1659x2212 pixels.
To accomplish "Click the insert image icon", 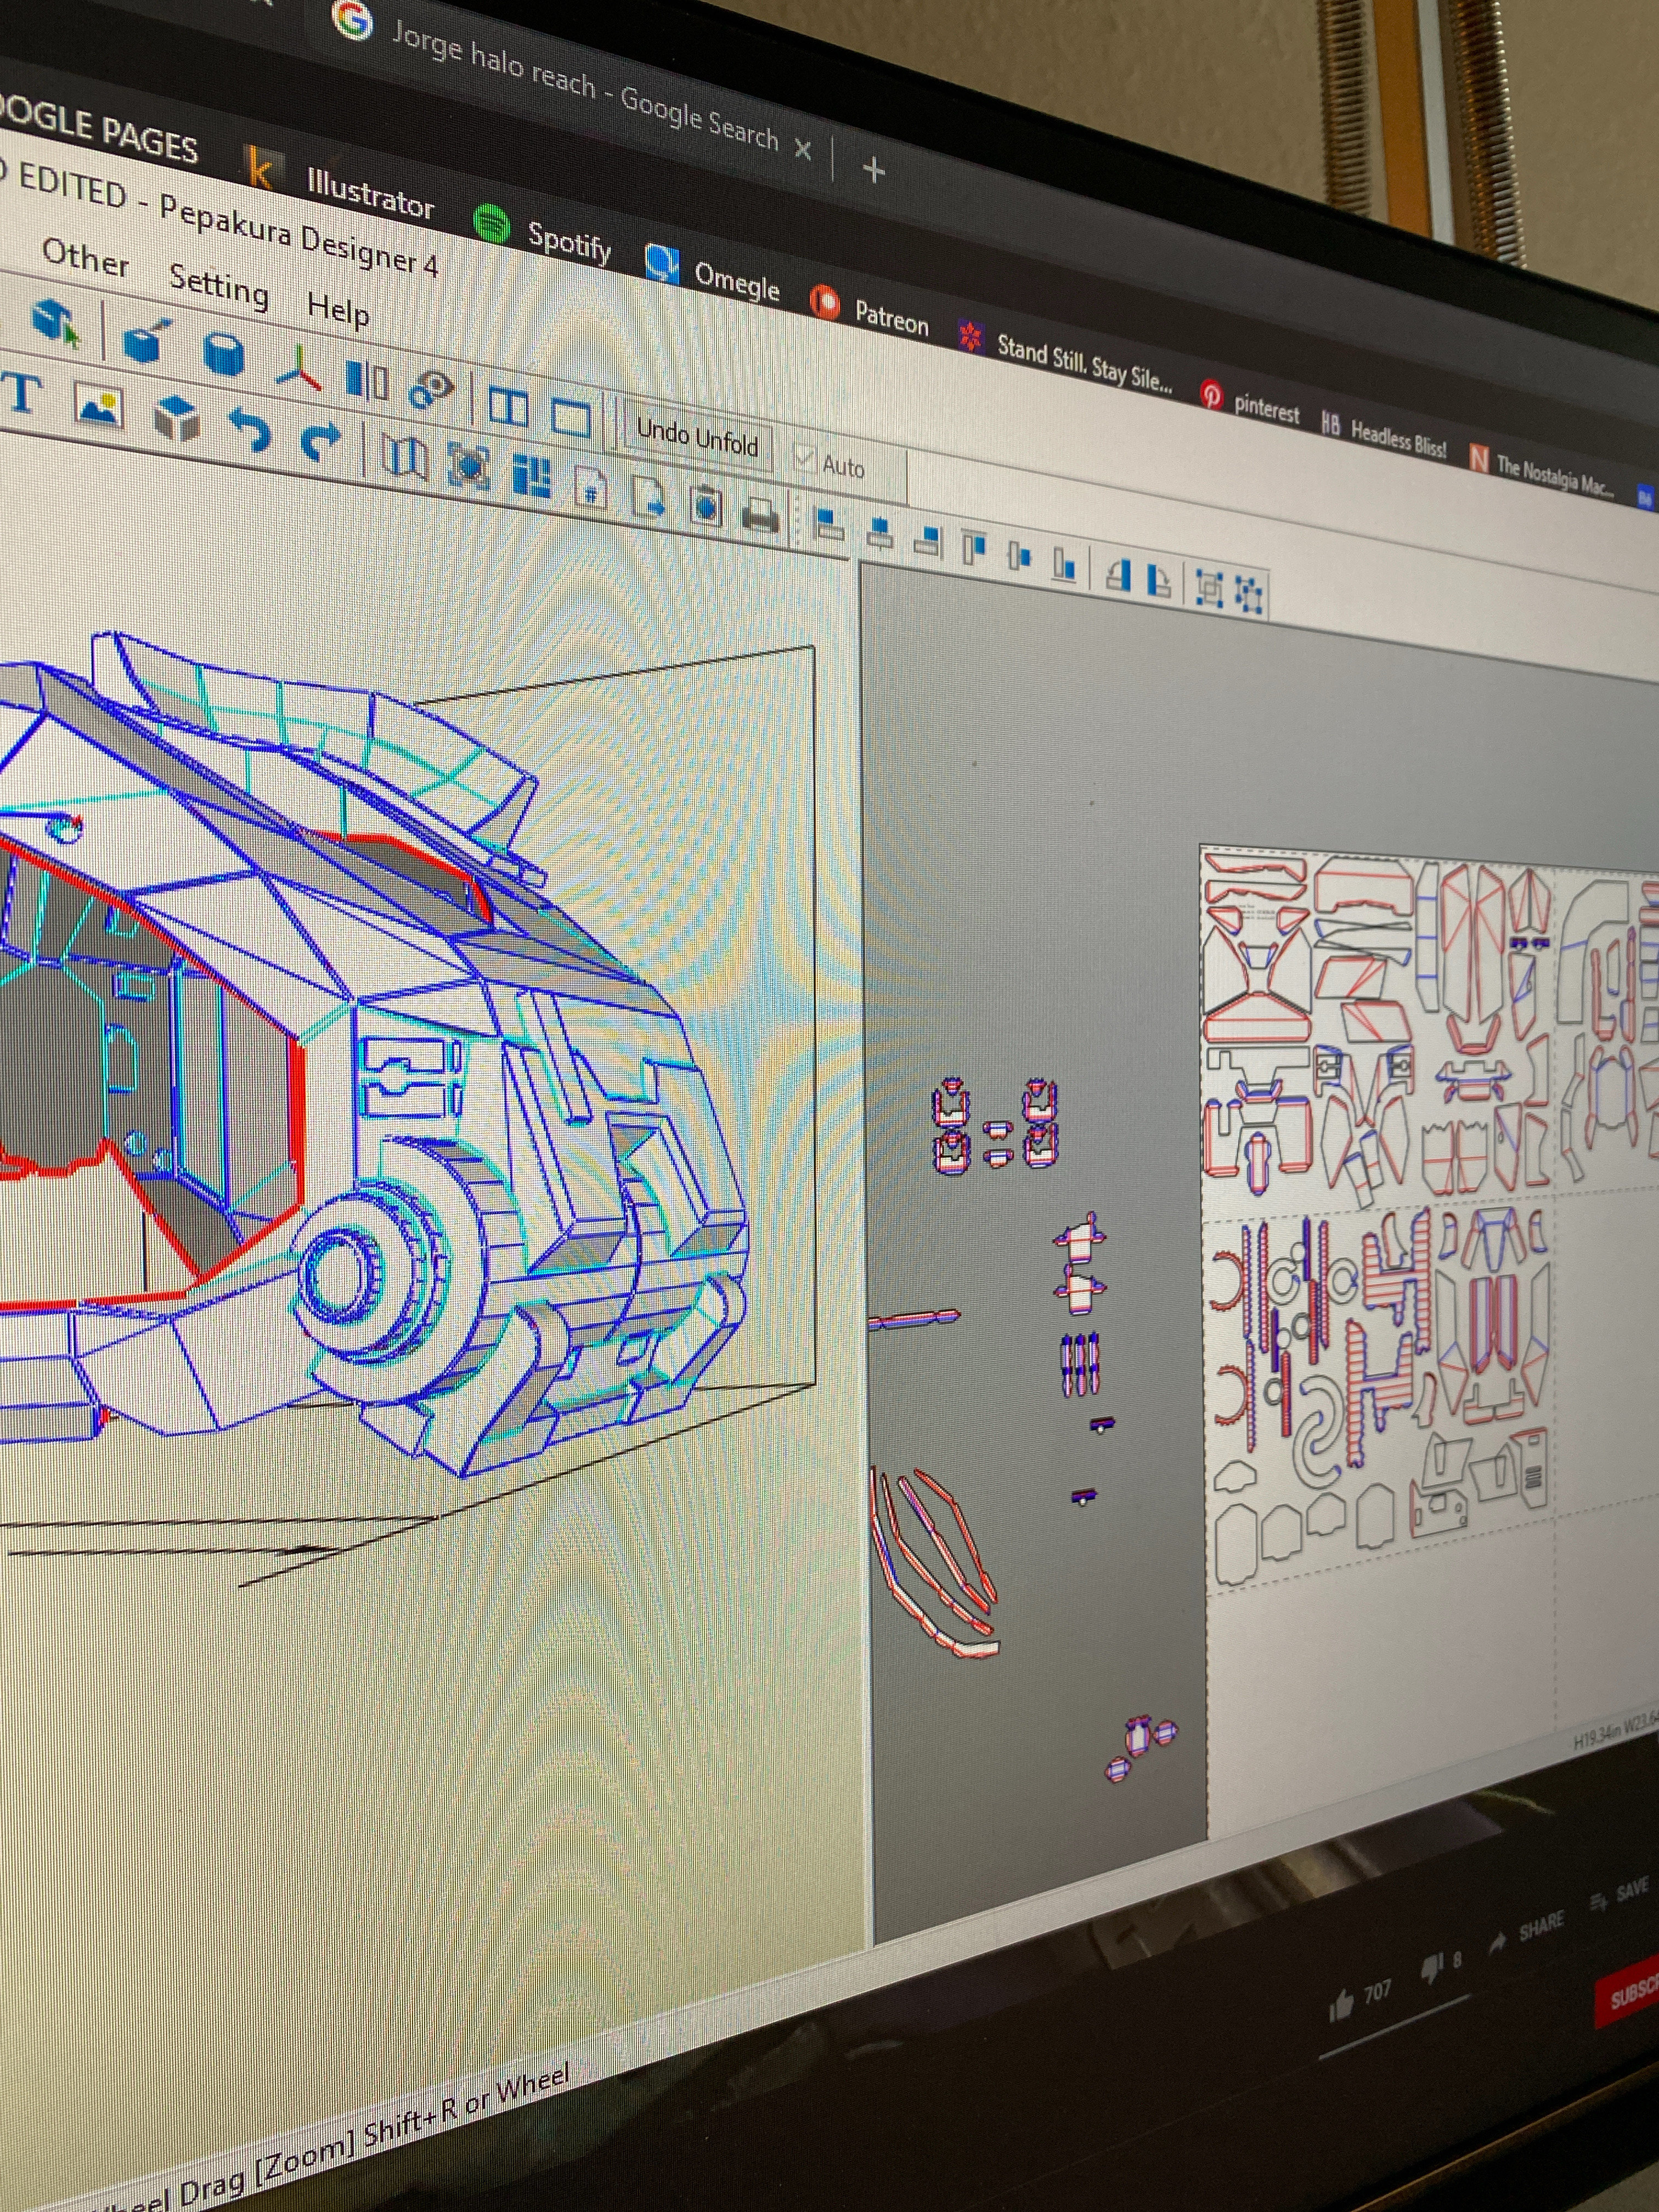I will pyautogui.click(x=99, y=408).
